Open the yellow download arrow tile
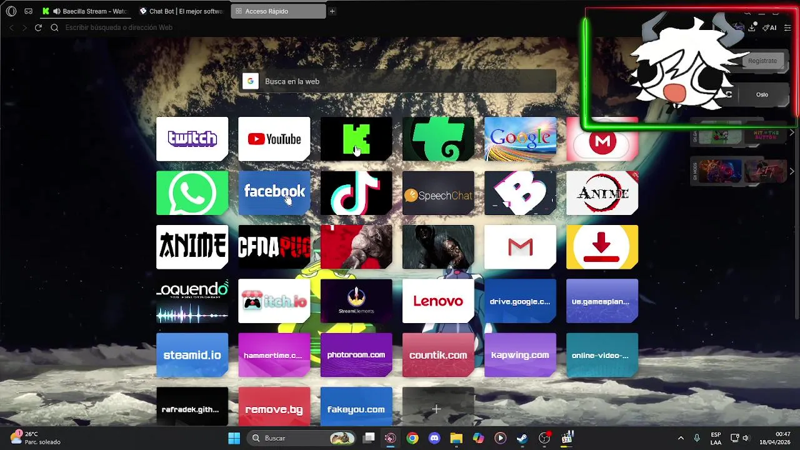Image resolution: width=800 pixels, height=450 pixels. coord(602,247)
